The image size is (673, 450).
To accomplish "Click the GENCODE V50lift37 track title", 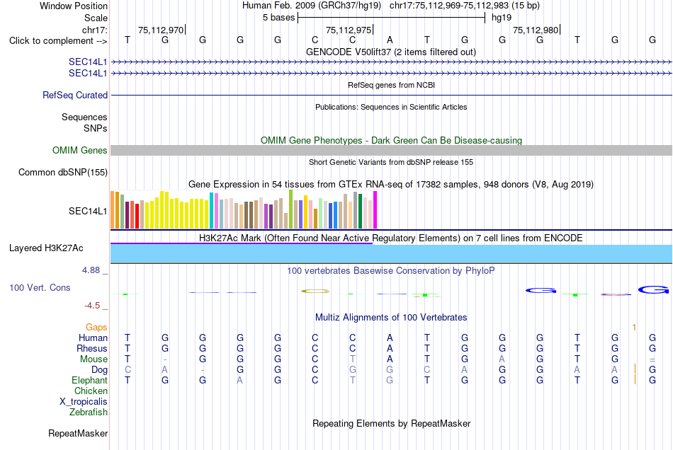I will (390, 52).
